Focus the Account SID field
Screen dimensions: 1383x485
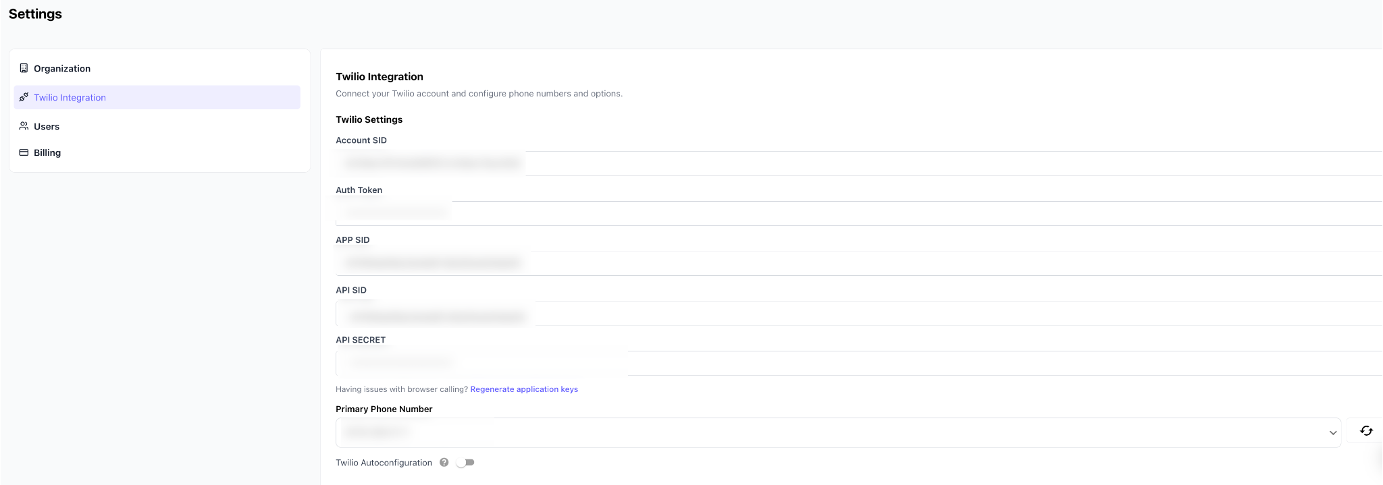coord(859,163)
